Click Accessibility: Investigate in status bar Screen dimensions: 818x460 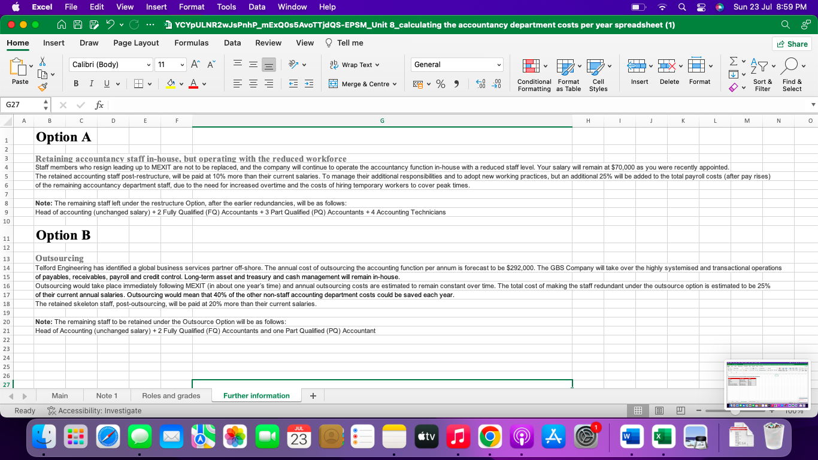coord(94,411)
